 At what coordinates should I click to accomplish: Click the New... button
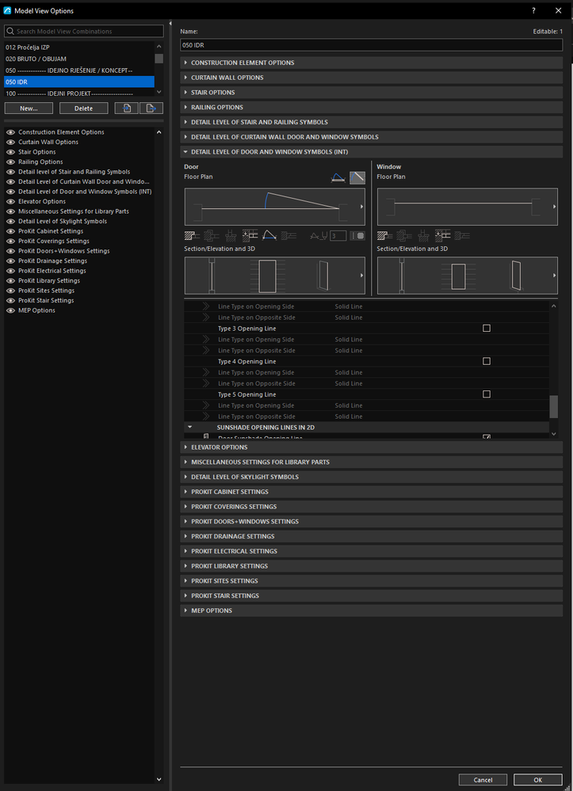click(x=29, y=108)
